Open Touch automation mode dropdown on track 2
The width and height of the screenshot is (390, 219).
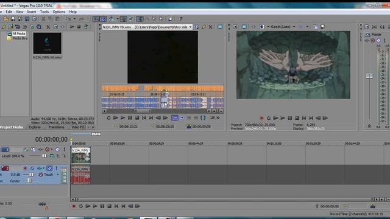click(58, 175)
